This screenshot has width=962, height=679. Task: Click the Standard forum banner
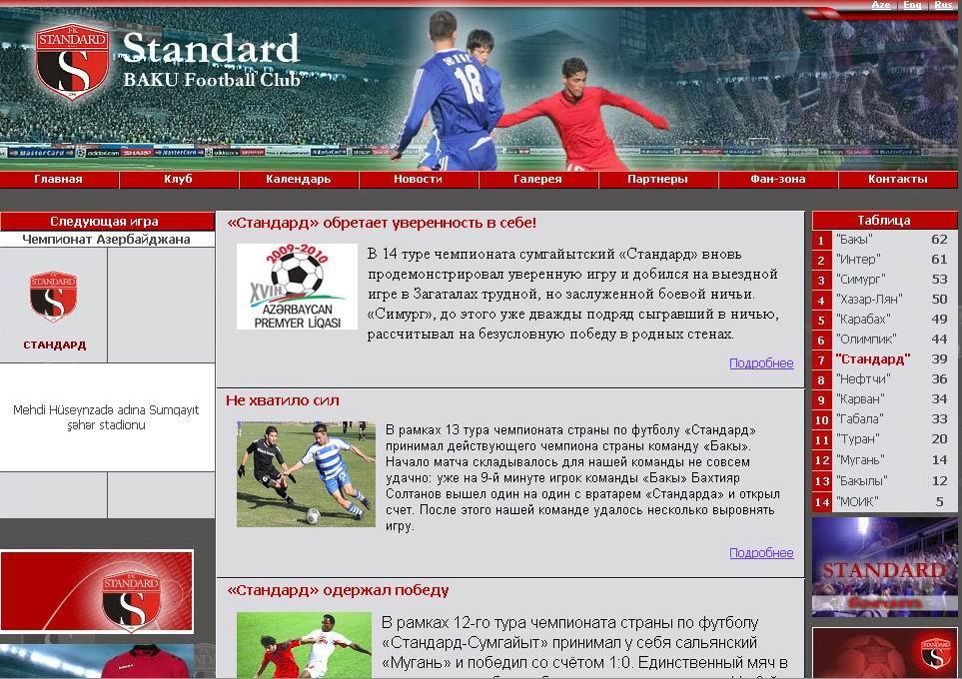pos(884,568)
